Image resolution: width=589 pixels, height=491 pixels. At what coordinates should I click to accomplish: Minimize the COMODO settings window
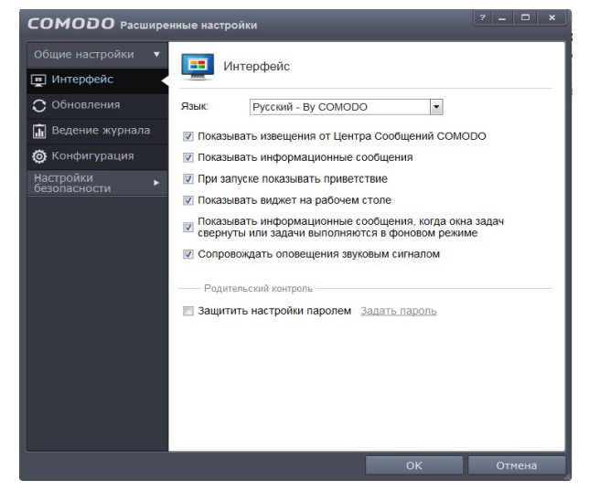[502, 17]
